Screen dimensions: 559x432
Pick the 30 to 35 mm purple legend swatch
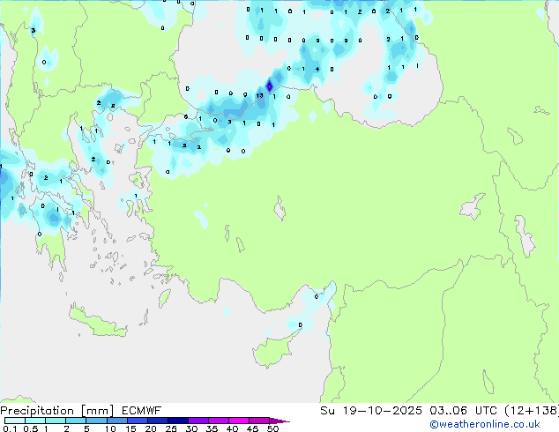198,421
